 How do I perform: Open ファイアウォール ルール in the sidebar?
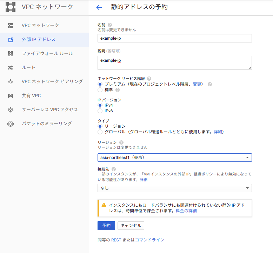tap(45, 54)
